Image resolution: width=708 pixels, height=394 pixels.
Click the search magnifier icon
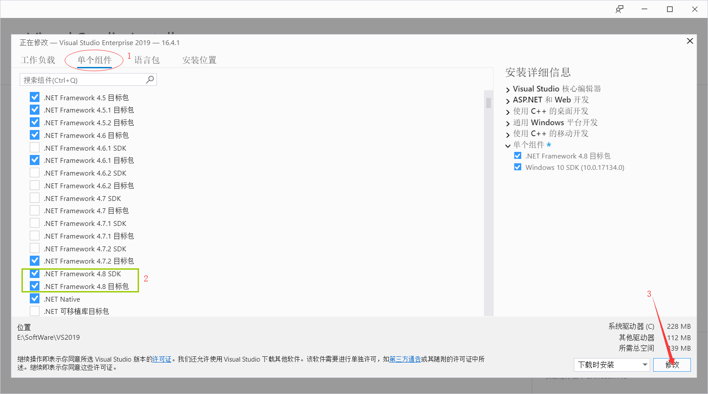(x=150, y=79)
